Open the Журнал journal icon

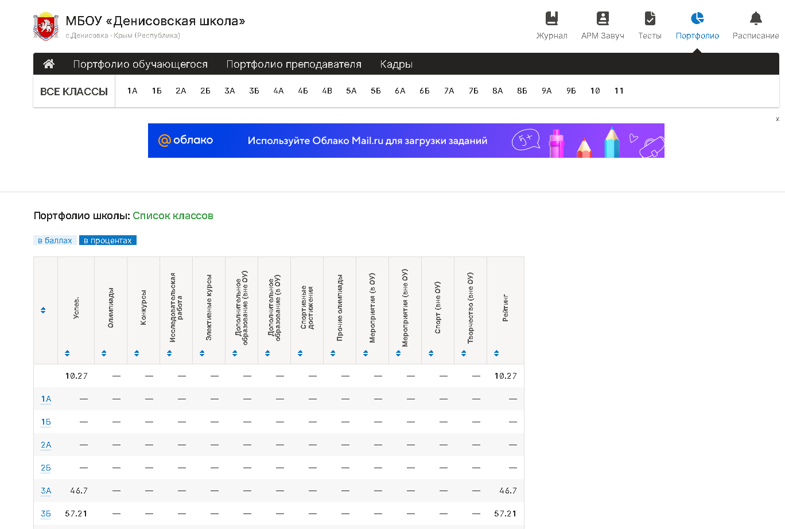coord(551,19)
